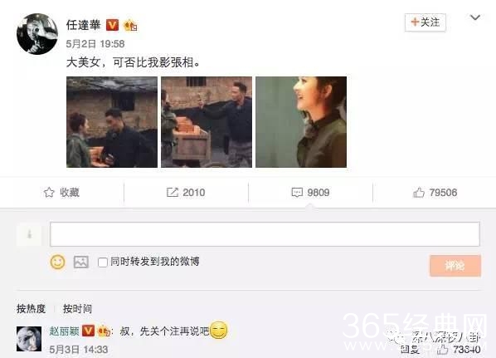This screenshot has width=496, height=358.
Task: Submit comment with the orange 评论 button
Action: [455, 266]
